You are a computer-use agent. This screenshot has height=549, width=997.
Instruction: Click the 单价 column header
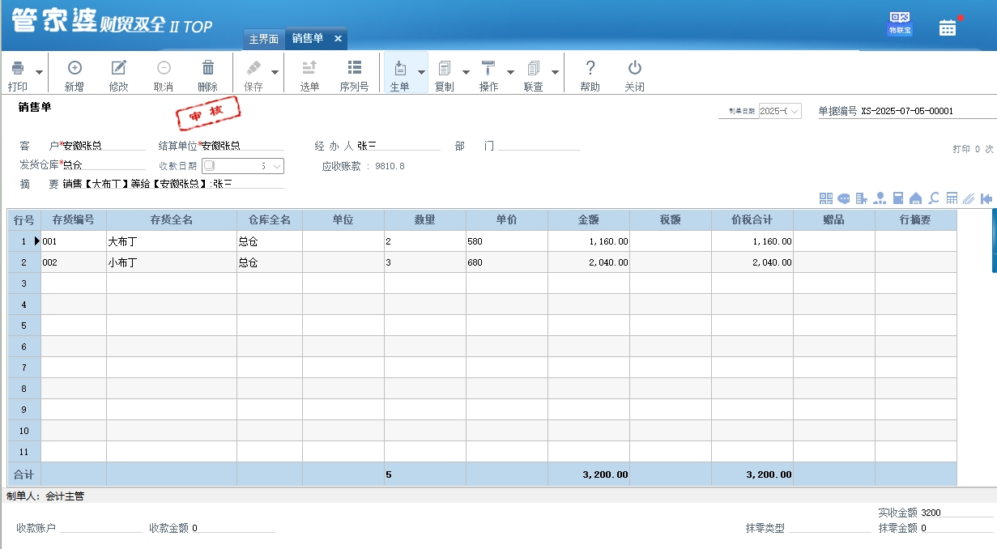coord(507,219)
